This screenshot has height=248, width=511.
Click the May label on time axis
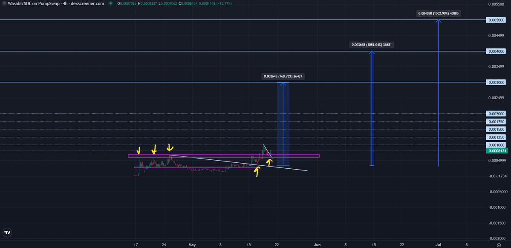click(192, 245)
